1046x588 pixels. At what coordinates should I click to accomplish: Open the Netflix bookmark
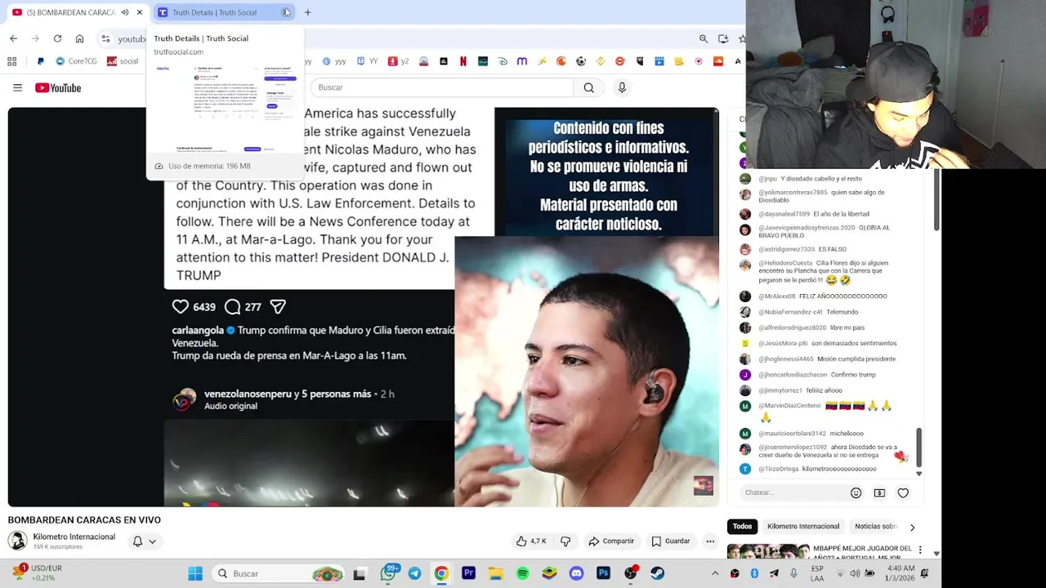[x=463, y=61]
